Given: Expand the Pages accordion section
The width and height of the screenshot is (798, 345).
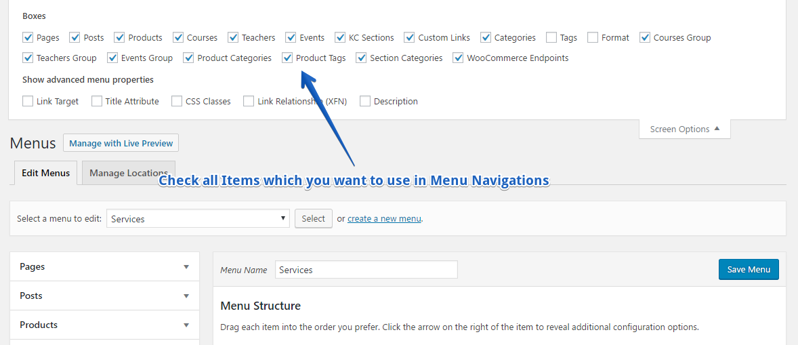Looking at the screenshot, I should [104, 267].
